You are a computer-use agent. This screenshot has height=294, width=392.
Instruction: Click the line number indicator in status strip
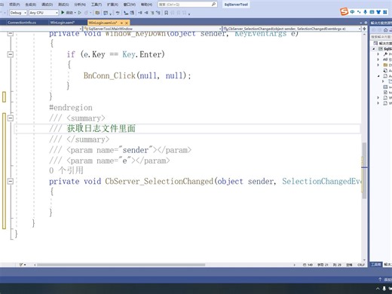308,265
